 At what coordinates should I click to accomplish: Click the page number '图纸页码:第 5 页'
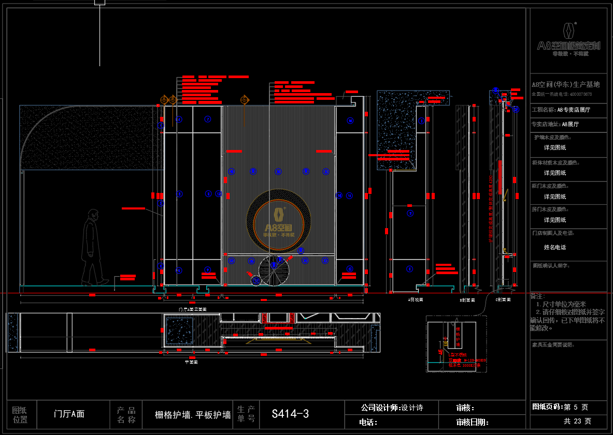tap(560, 407)
